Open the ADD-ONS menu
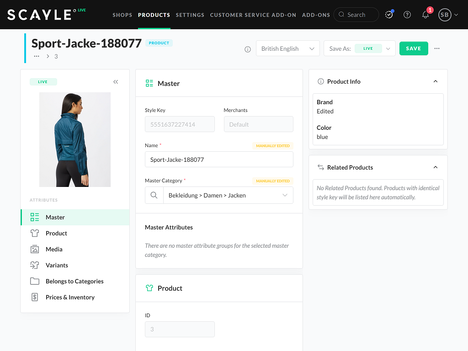The image size is (468, 351). pyautogui.click(x=316, y=15)
